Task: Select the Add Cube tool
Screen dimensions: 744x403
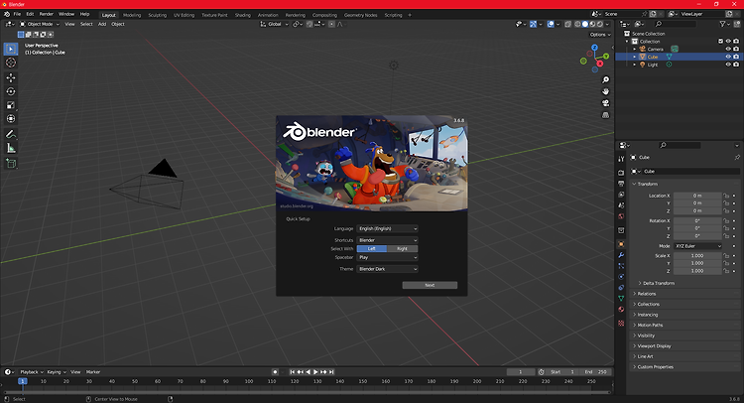Action: coord(11,164)
